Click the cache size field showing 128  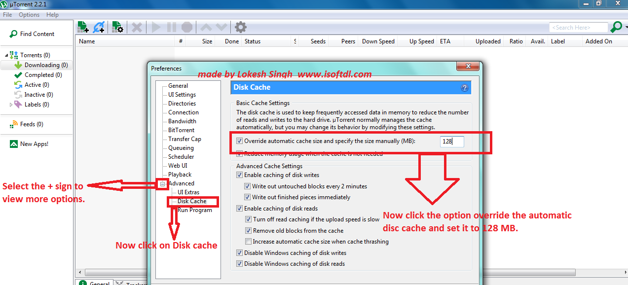pyautogui.click(x=452, y=142)
